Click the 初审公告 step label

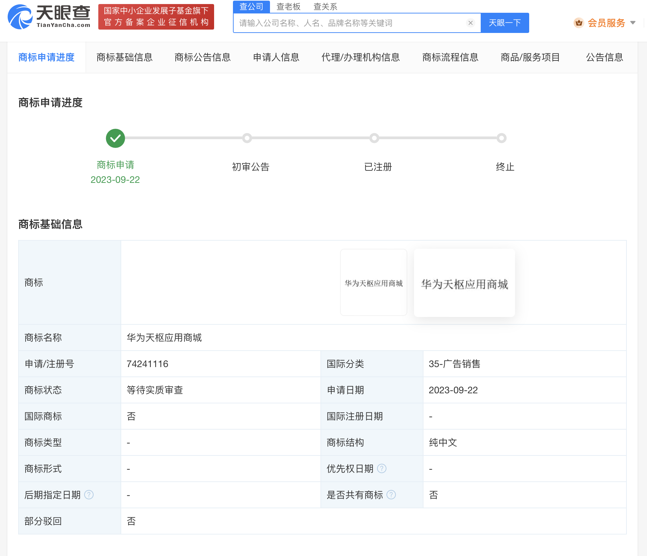251,167
